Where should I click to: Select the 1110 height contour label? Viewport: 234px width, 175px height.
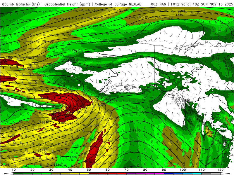[x=53, y=118]
